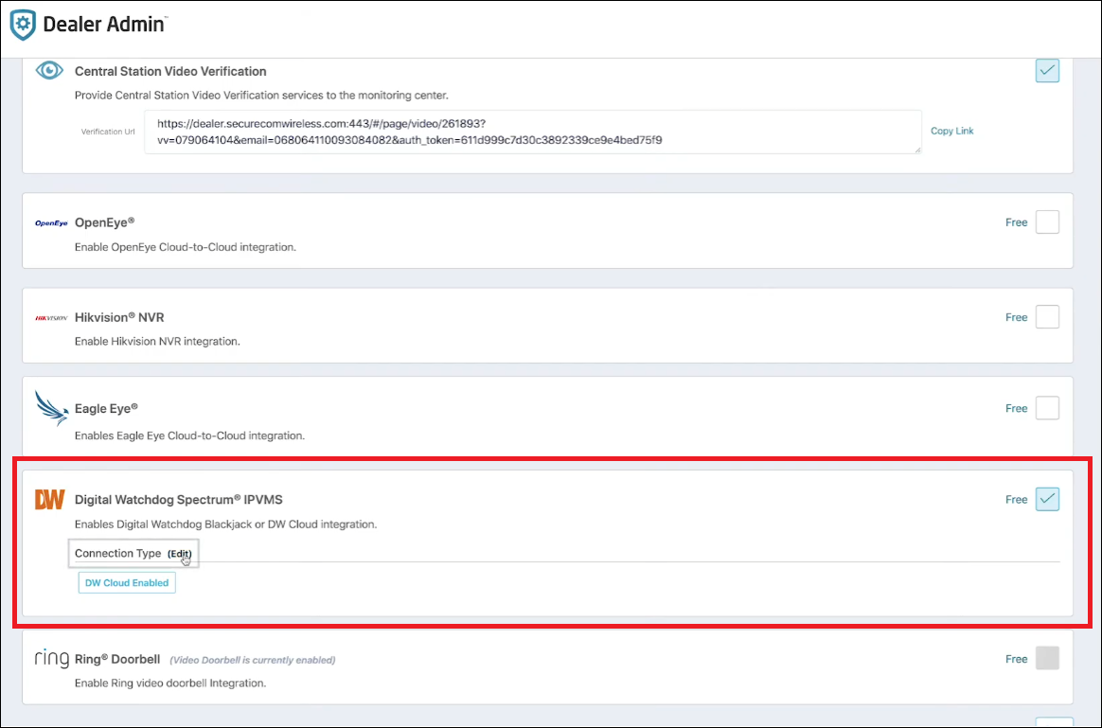Click the Ring® Doorbell heading text
The height and width of the screenshot is (728, 1102).
pos(117,659)
